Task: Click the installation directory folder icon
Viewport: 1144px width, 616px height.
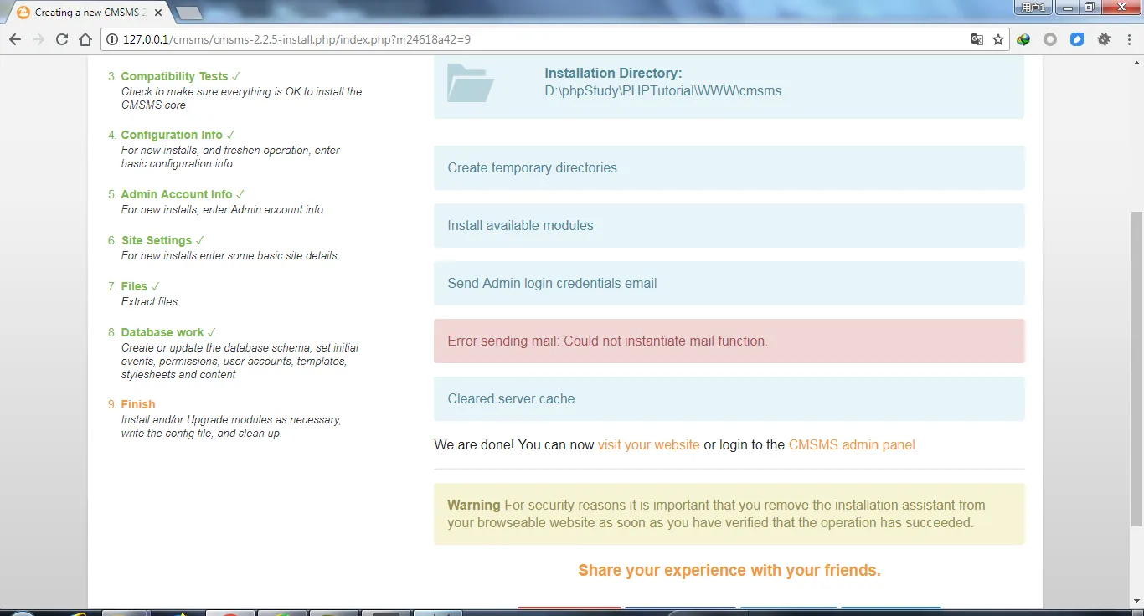Action: (x=470, y=83)
